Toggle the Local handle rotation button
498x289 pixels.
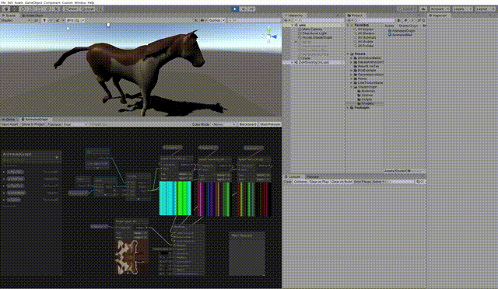coord(87,9)
